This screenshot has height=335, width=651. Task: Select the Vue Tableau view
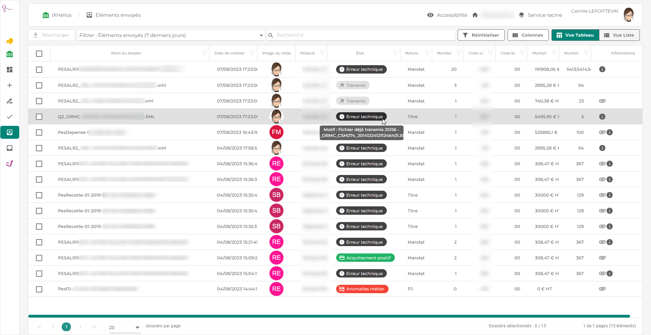click(575, 35)
